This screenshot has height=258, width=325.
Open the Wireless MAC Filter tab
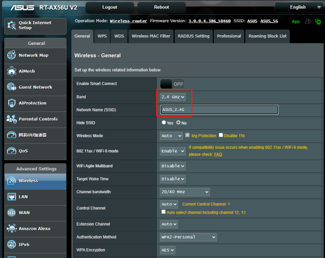pos(151,36)
